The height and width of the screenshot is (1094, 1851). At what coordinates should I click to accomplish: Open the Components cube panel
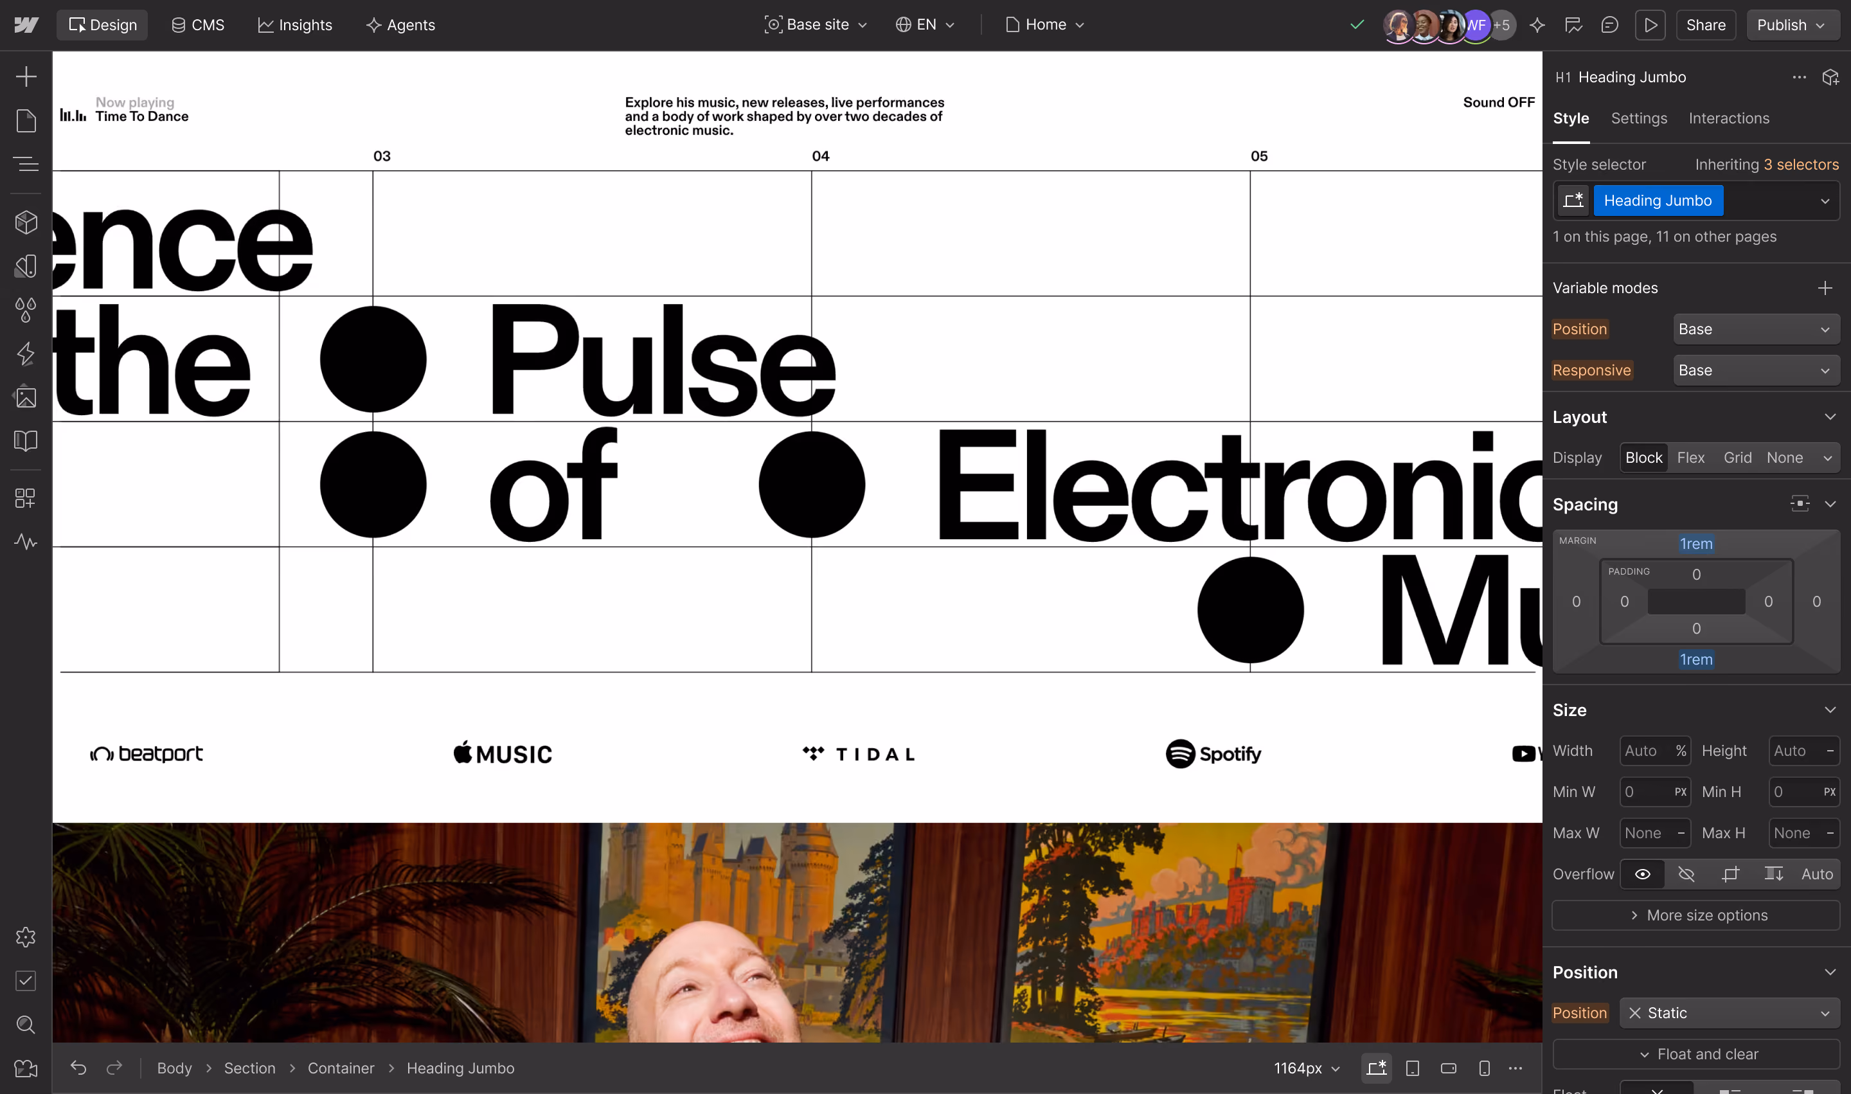pyautogui.click(x=26, y=222)
